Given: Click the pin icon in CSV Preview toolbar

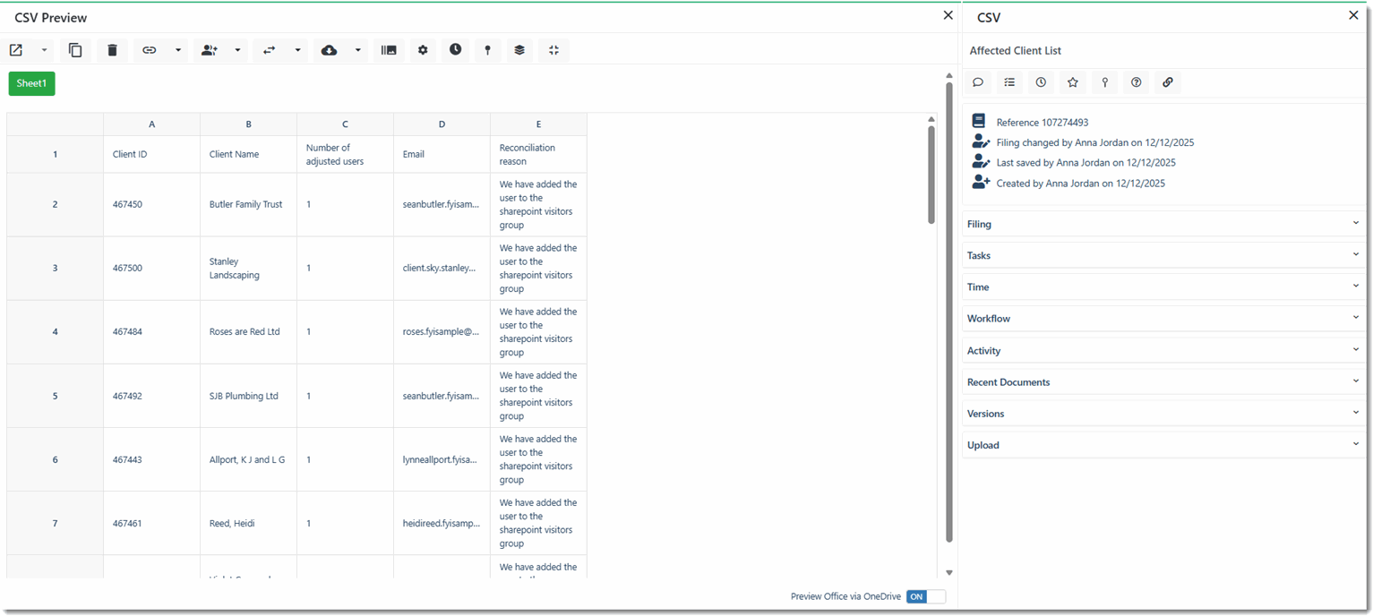Looking at the screenshot, I should [x=487, y=50].
